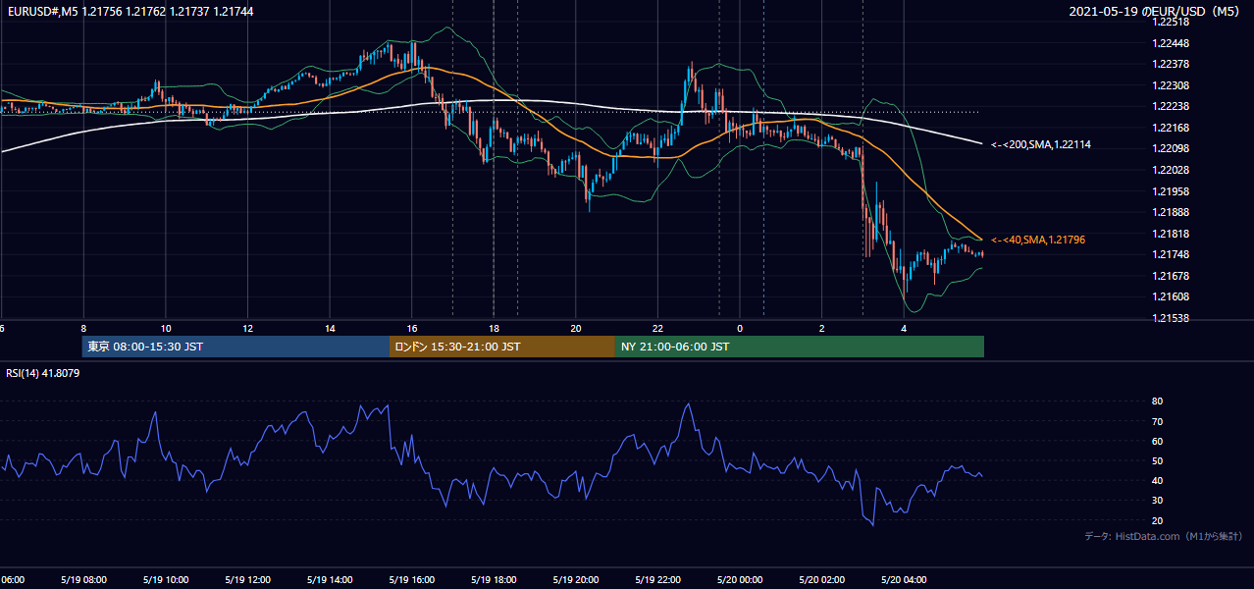The height and width of the screenshot is (589, 1254).
Task: Click price axis value 1.22098
Action: coord(1172,148)
